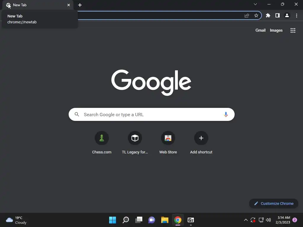303x227 pixels.
Task: Open the Google apps grid
Action: point(293,30)
